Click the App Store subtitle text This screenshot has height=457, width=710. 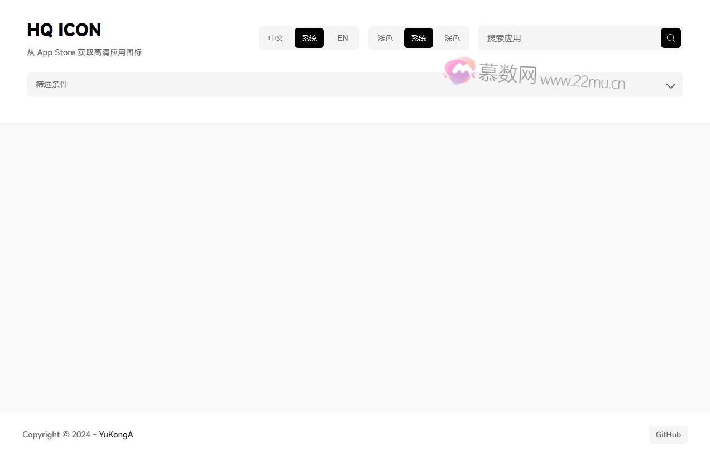click(x=84, y=52)
